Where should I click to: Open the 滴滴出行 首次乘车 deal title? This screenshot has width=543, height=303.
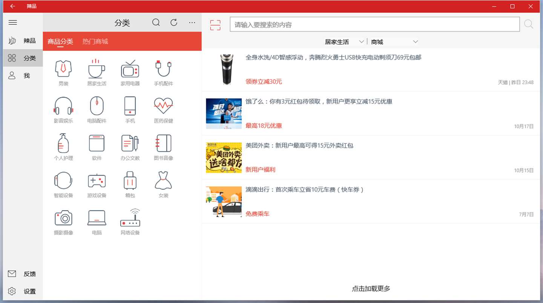[x=305, y=190]
